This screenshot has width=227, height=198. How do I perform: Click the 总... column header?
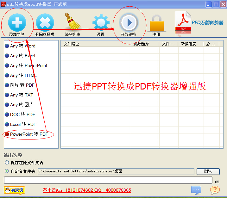[211, 44]
